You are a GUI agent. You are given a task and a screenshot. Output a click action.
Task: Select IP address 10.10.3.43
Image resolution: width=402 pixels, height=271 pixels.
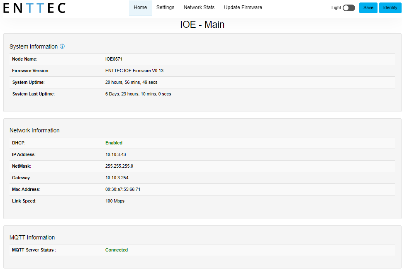coord(116,155)
